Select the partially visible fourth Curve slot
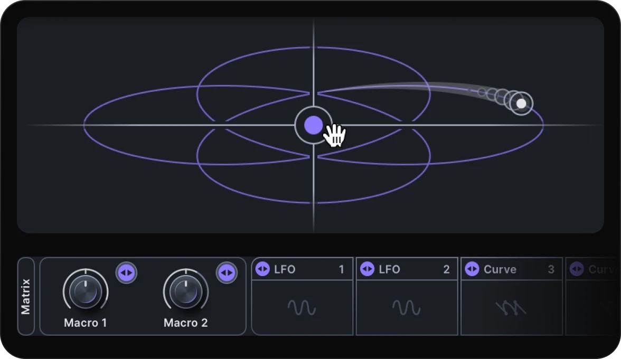 coord(593,297)
